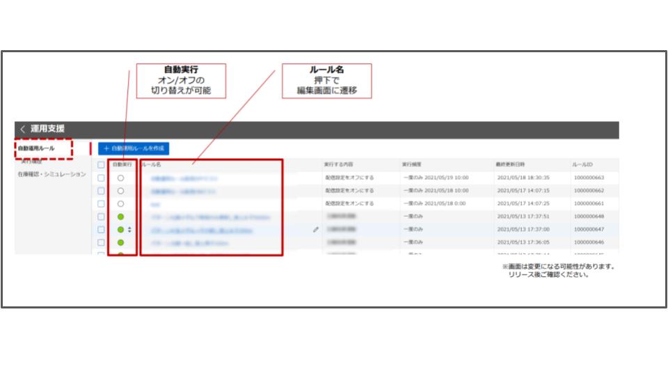
Task: Click the frequency 一度のみ 2021/05/18 0:00
Action: (434, 203)
